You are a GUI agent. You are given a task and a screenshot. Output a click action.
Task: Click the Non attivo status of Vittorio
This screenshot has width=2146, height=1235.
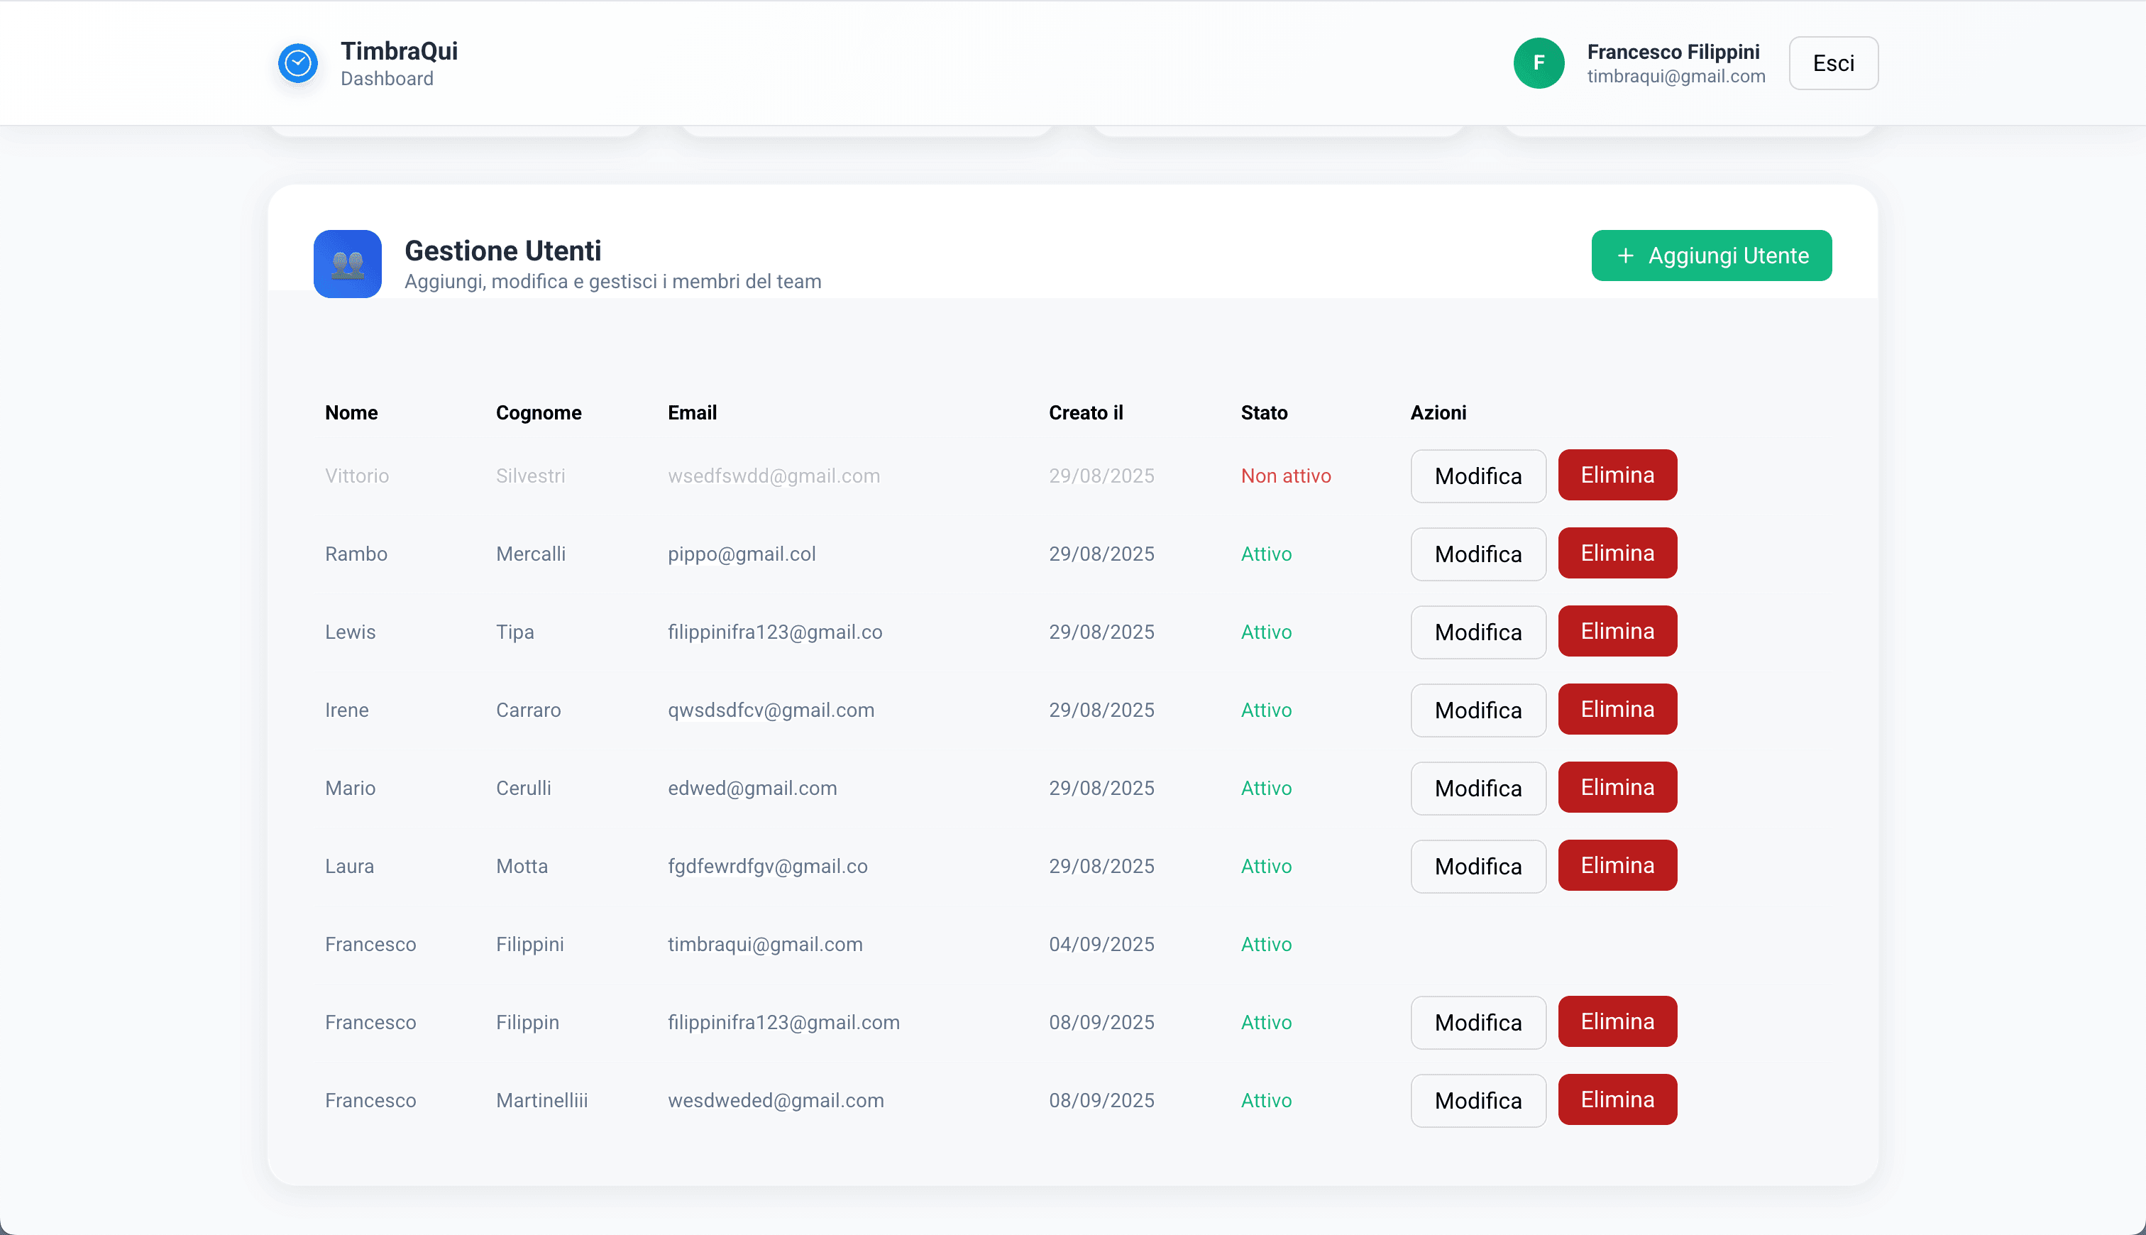[x=1285, y=476]
